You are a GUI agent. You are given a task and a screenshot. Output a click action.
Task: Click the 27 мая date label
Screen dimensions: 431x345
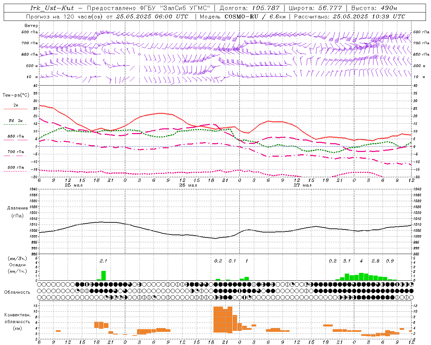[302, 185]
